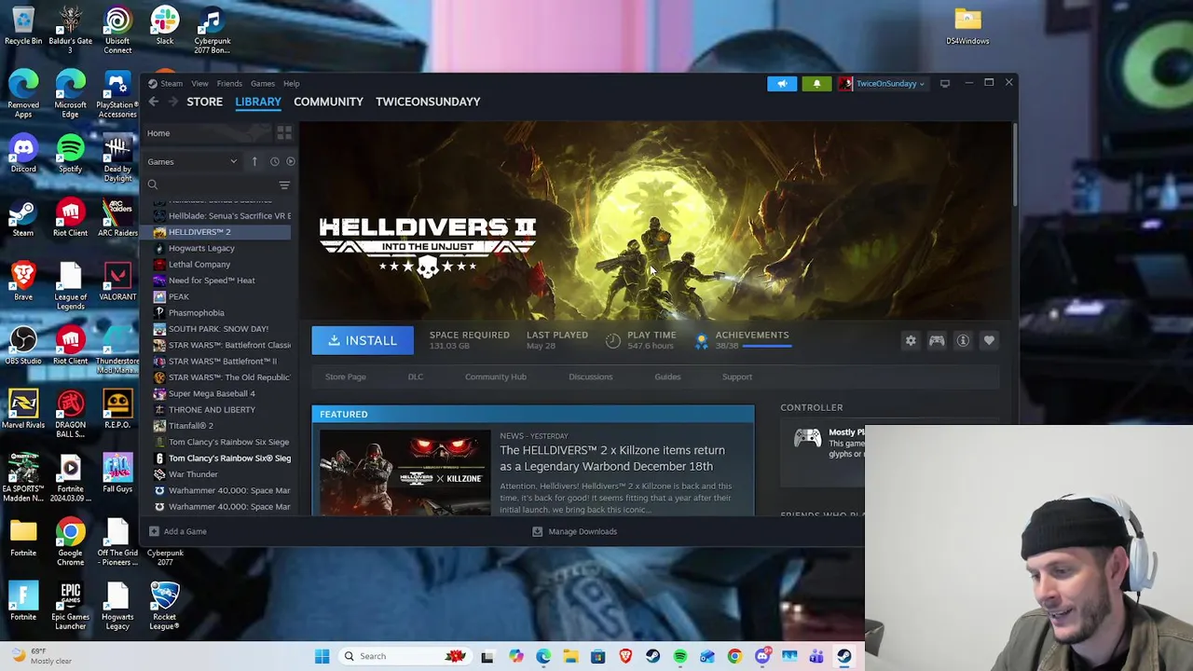Screen dimensions: 1193x671
Task: Open the Epic Games Launcher desktop shortcut
Action: [70, 606]
